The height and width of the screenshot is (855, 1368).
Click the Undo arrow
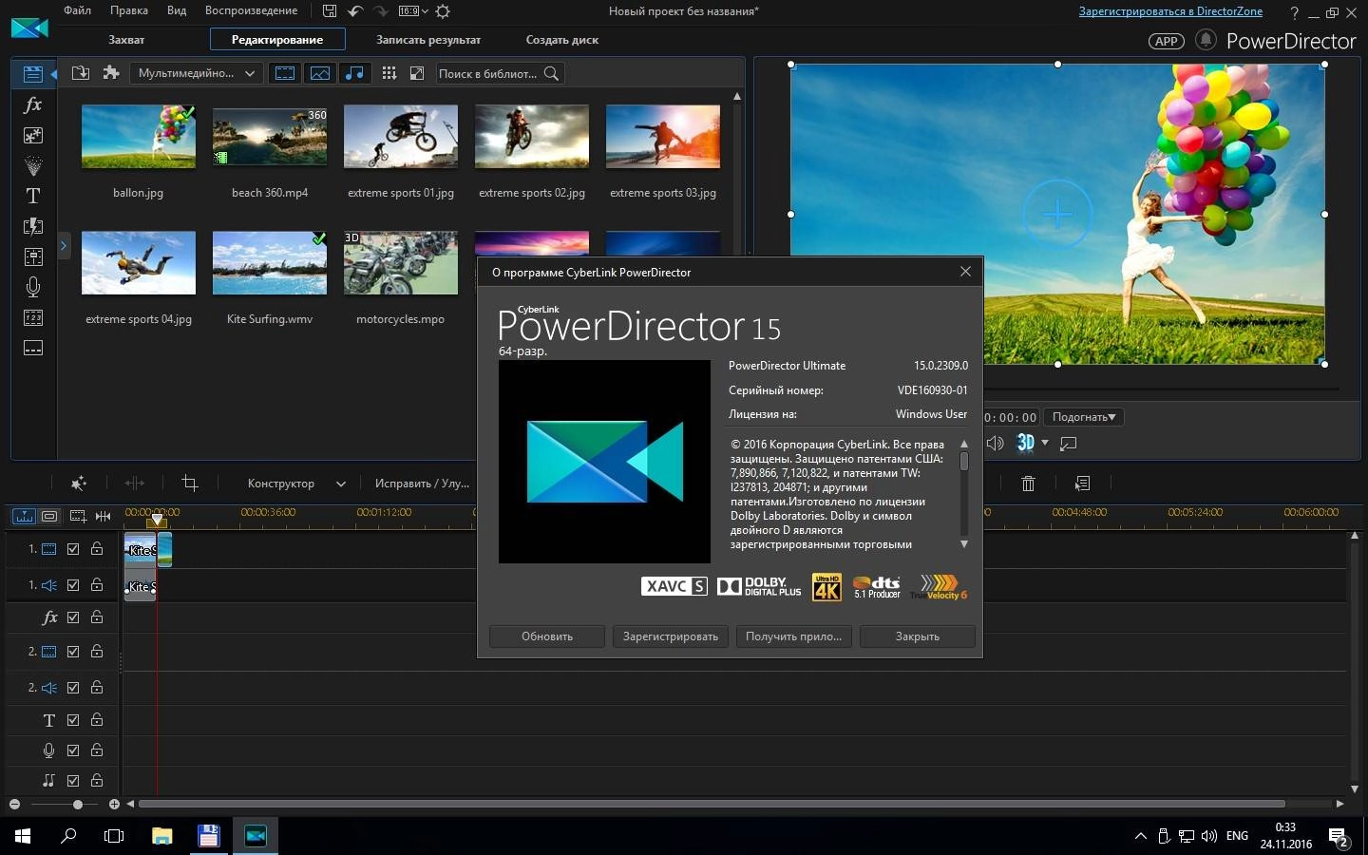coord(355,11)
